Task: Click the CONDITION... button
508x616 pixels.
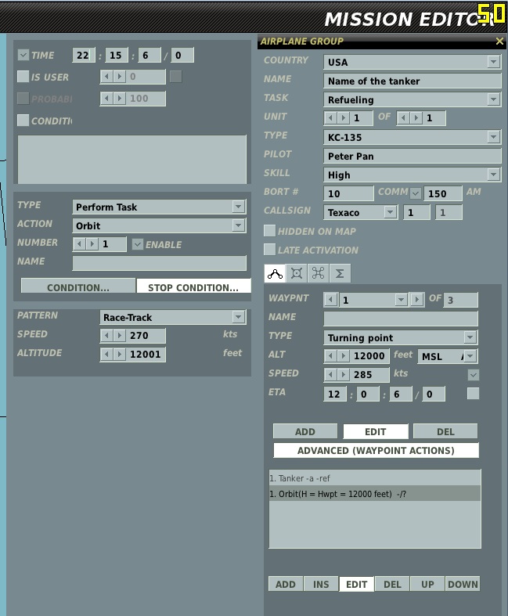Action: pyautogui.click(x=78, y=287)
